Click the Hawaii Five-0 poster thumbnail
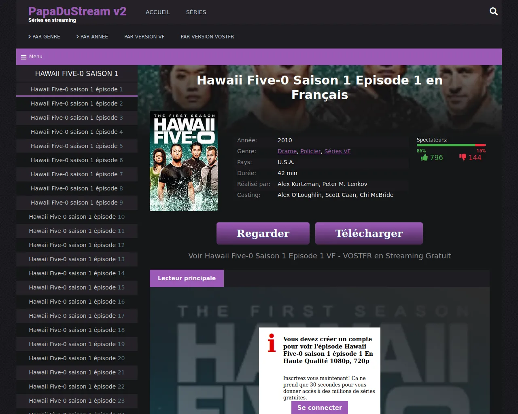This screenshot has height=414, width=518. (184, 161)
